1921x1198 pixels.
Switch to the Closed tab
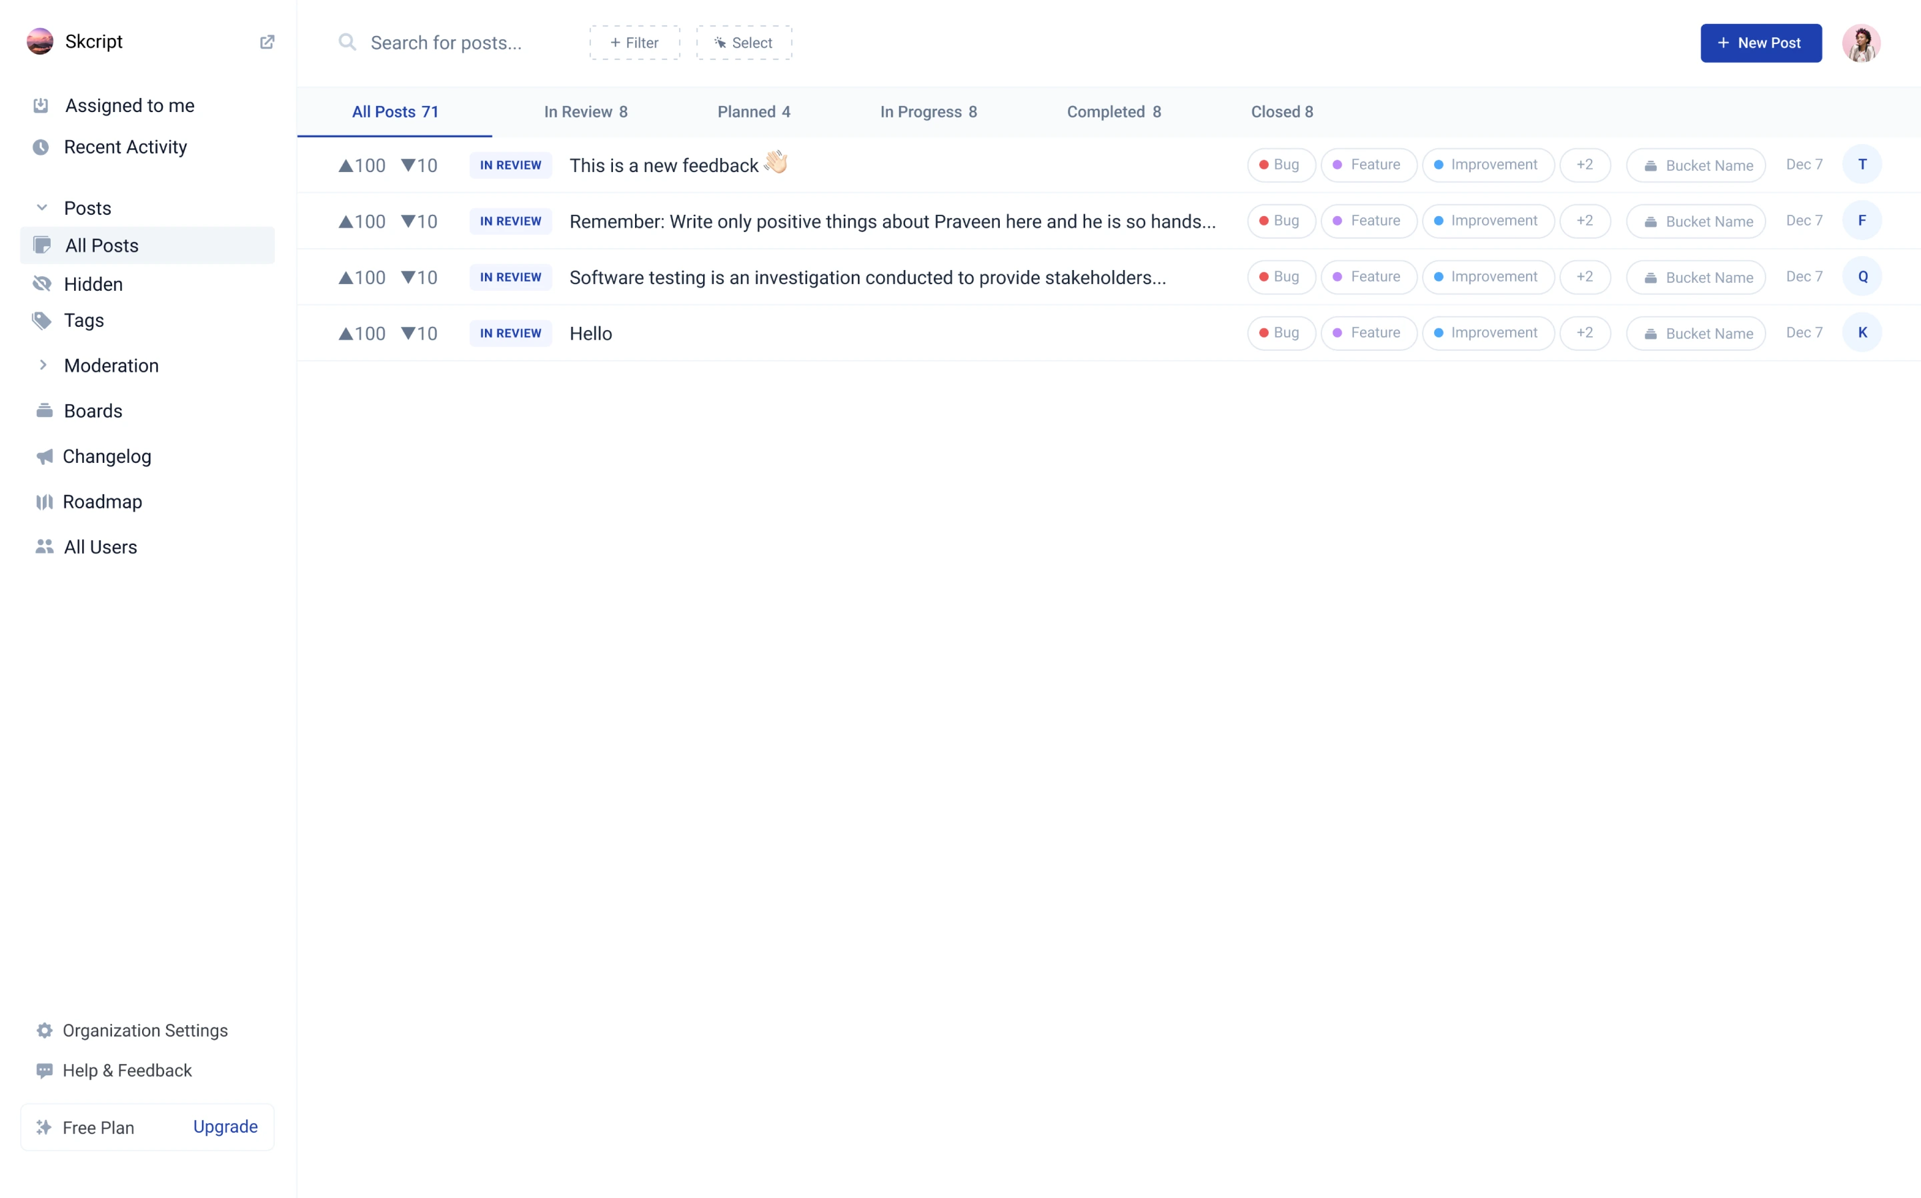pos(1282,111)
